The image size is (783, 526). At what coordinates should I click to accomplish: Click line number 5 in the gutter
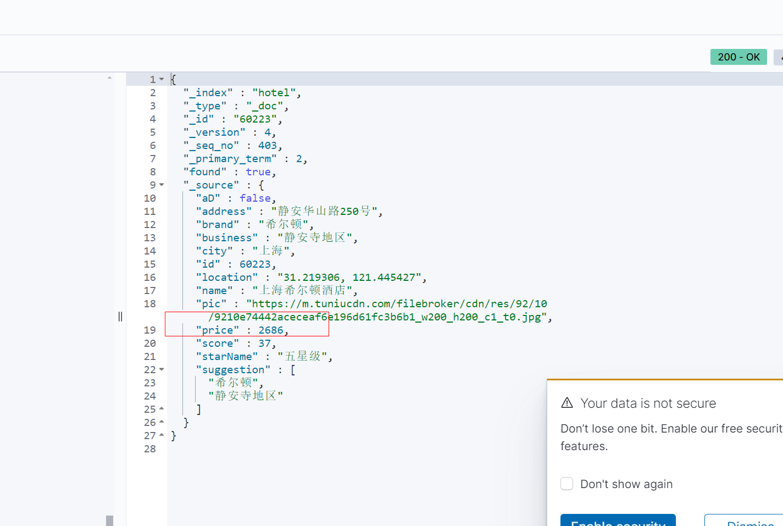153,132
